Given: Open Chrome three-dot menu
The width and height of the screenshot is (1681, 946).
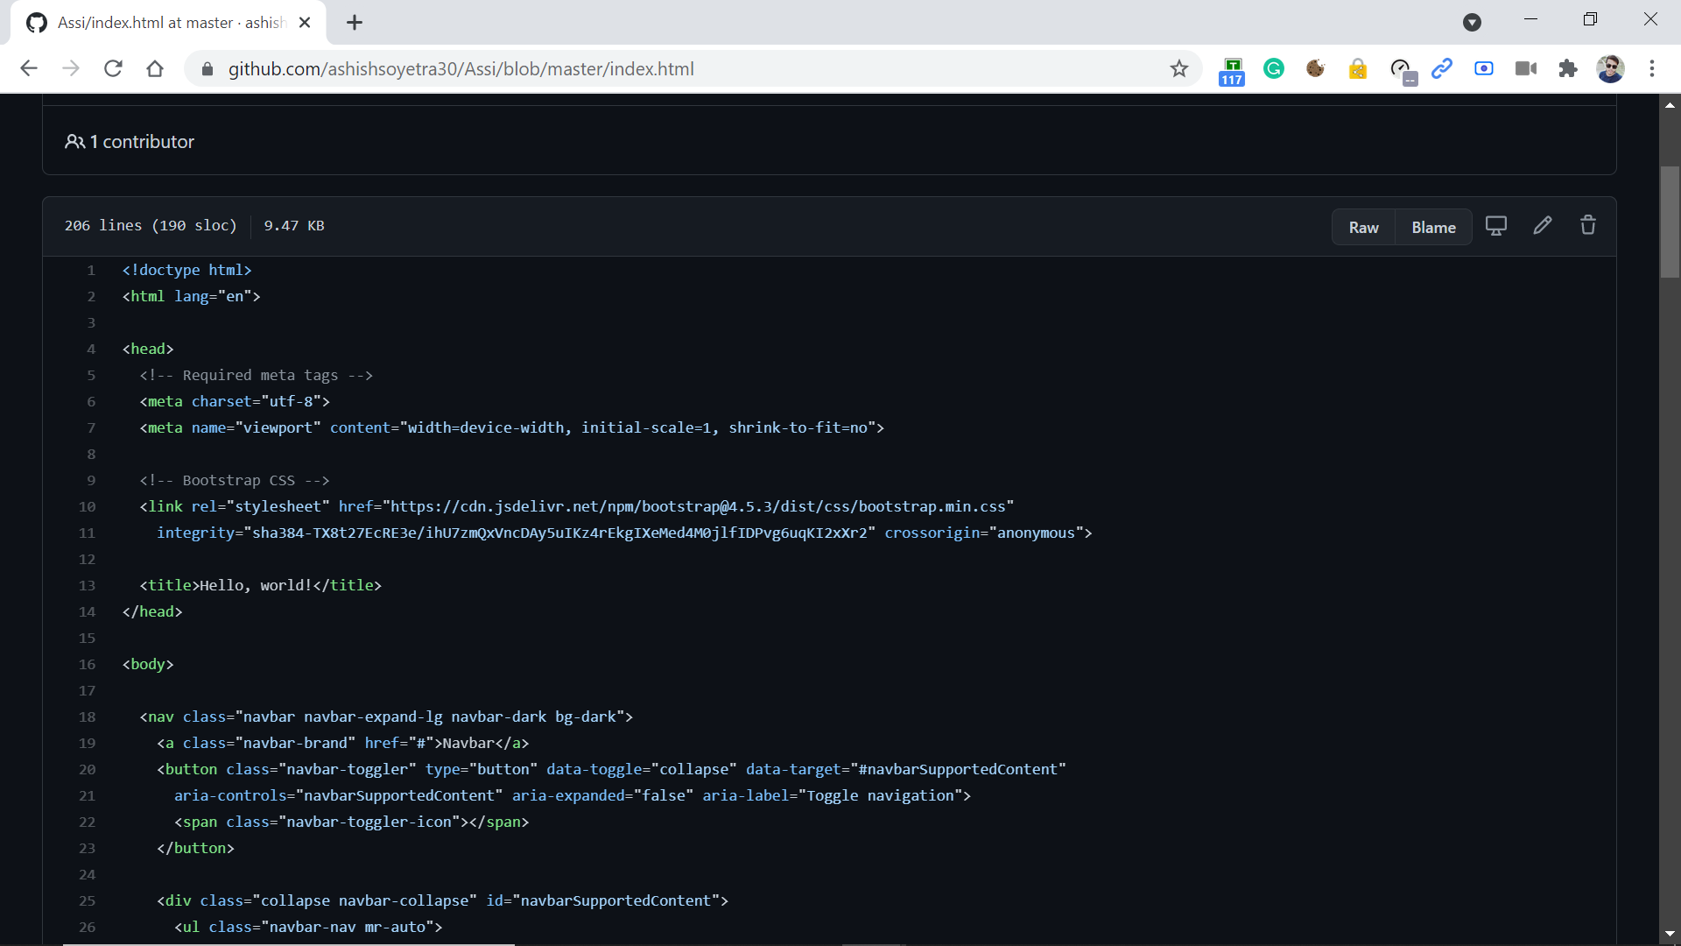Looking at the screenshot, I should [x=1652, y=69].
